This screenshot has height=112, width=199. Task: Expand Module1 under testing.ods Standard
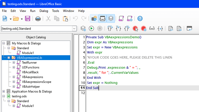tap(14, 106)
